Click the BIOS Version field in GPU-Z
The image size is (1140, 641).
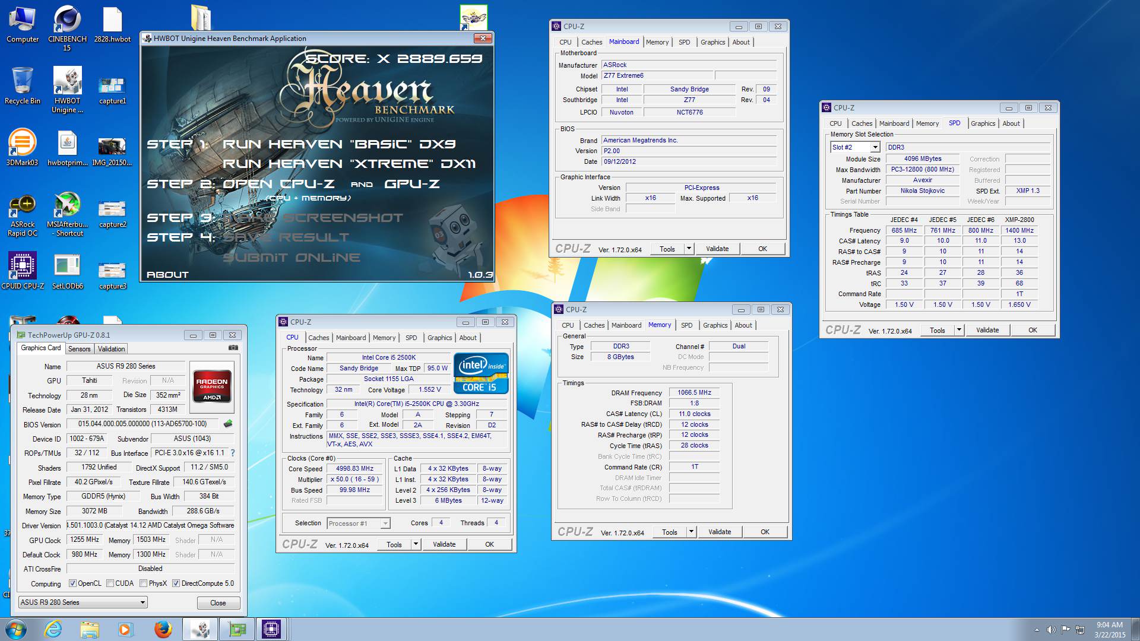[x=142, y=424]
